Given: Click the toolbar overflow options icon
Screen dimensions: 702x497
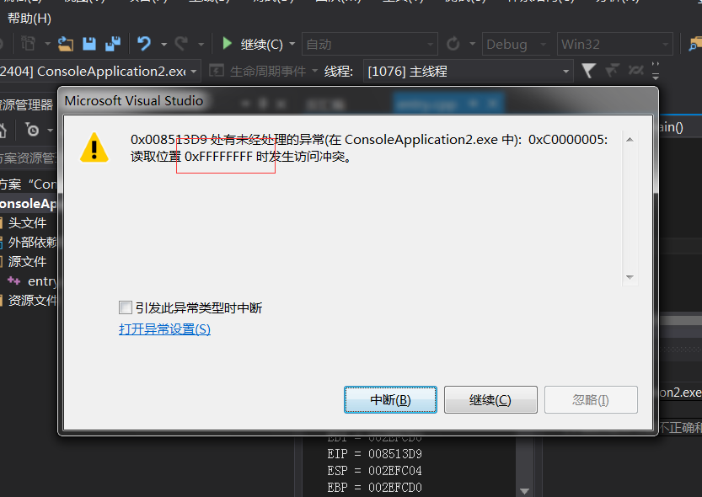Looking at the screenshot, I should (656, 71).
